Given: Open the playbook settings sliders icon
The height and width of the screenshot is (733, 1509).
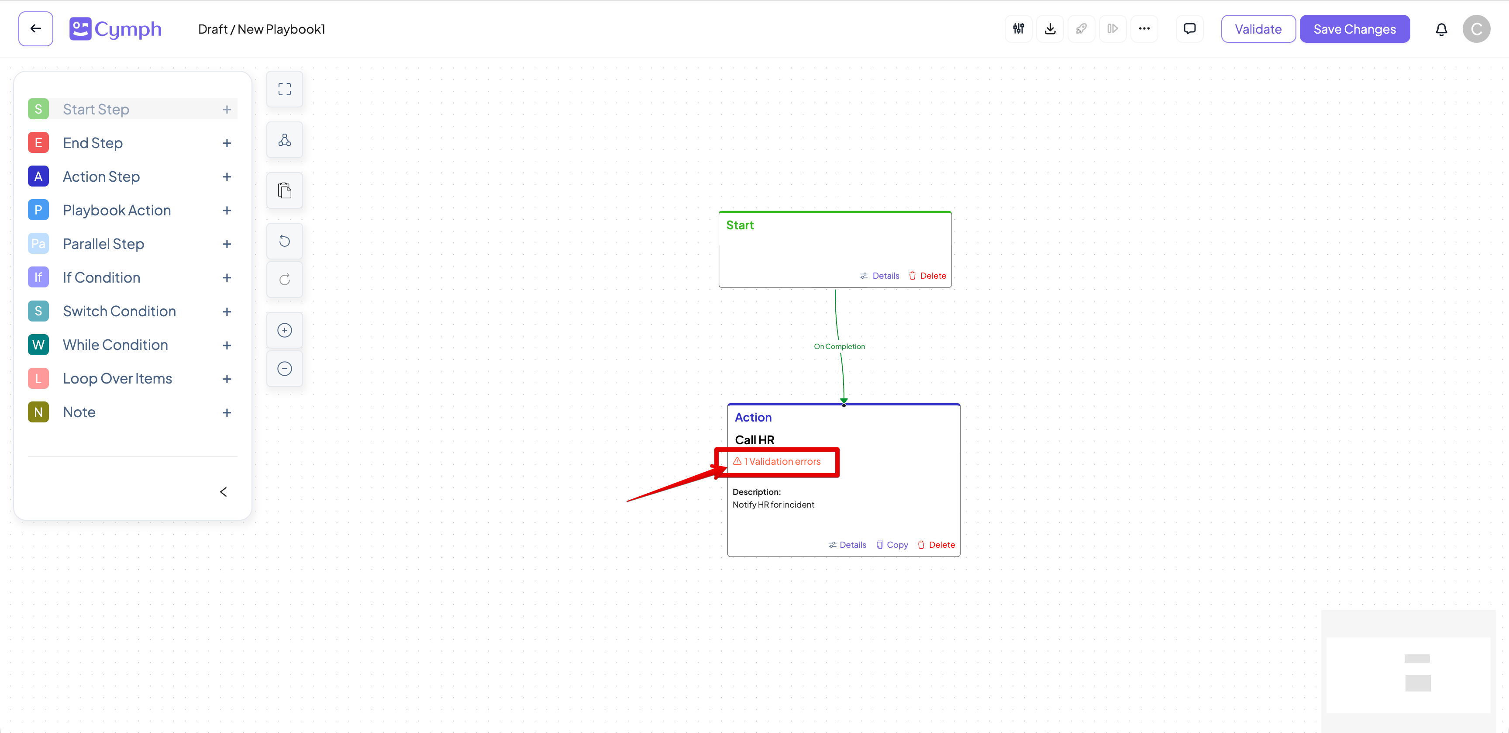Looking at the screenshot, I should click(1018, 28).
